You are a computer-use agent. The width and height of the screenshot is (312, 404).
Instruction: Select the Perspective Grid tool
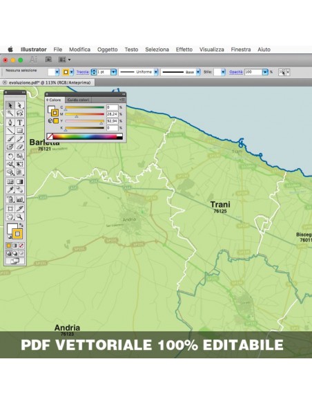tap(19, 172)
